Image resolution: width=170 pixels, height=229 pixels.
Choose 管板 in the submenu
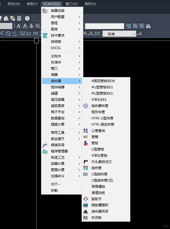(106, 143)
